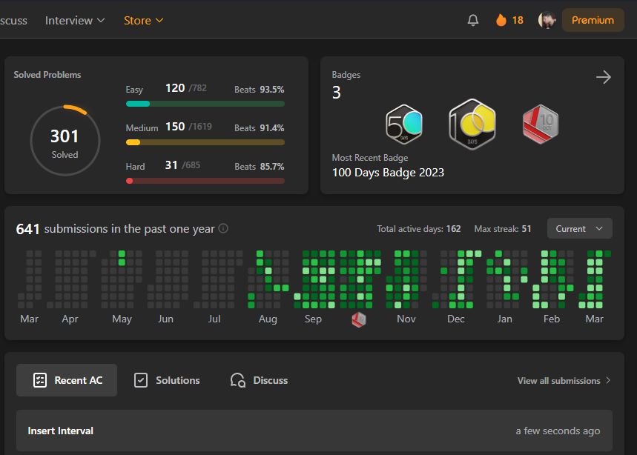Open the Insert Interval submission

click(314, 431)
